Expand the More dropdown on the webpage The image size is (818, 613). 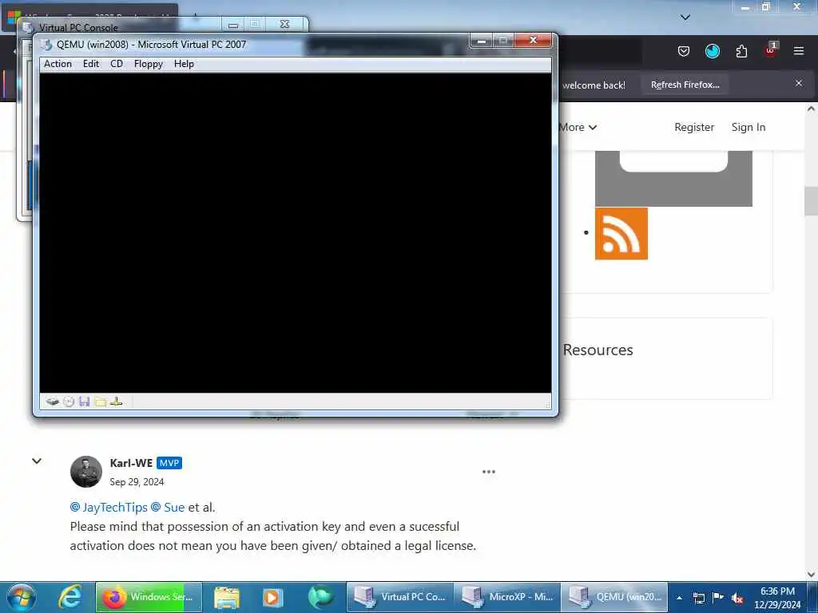point(578,127)
